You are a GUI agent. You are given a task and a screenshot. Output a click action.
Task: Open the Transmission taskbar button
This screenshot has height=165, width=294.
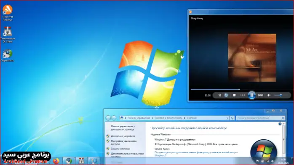81,161
